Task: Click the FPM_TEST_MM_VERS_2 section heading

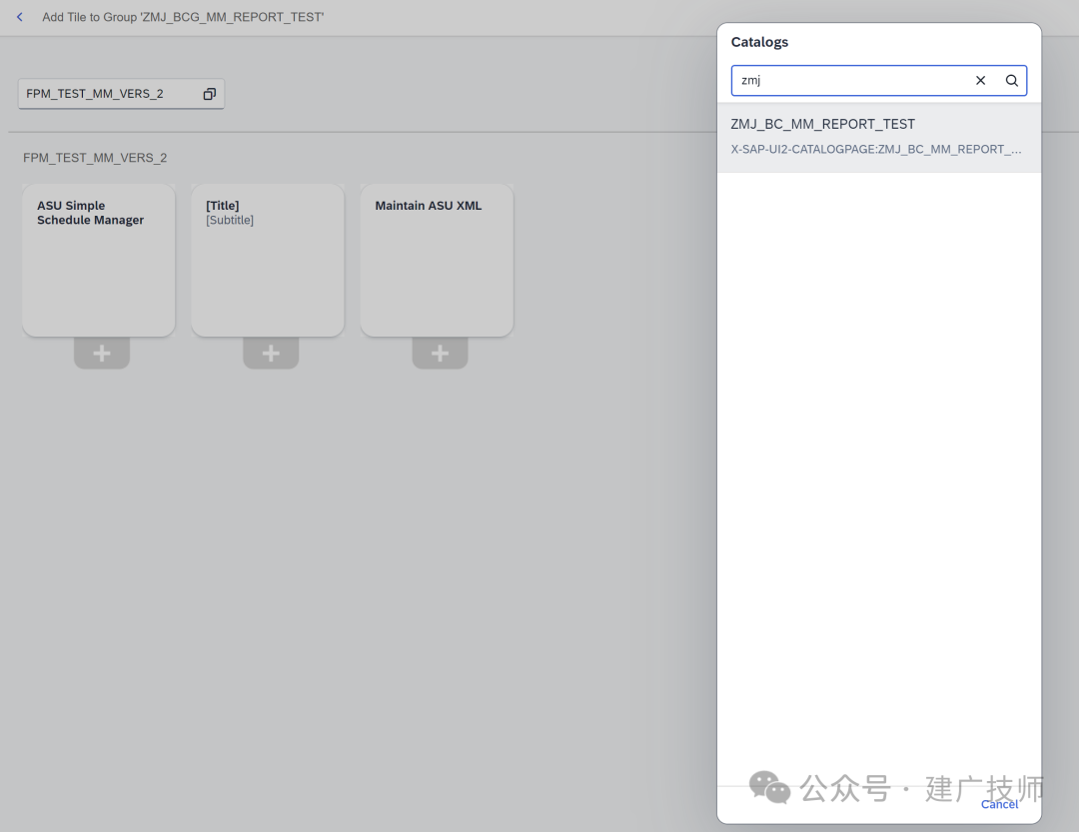Action: tap(95, 158)
